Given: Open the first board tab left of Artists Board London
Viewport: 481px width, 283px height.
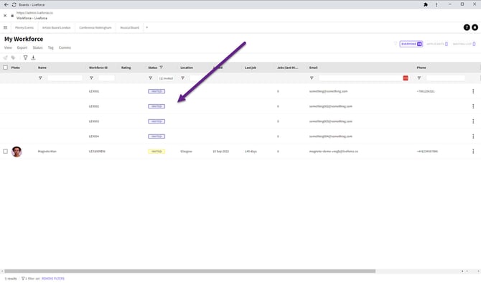Looking at the screenshot, I should click(24, 27).
